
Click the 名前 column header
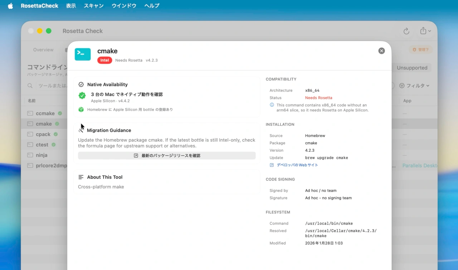pos(32,101)
